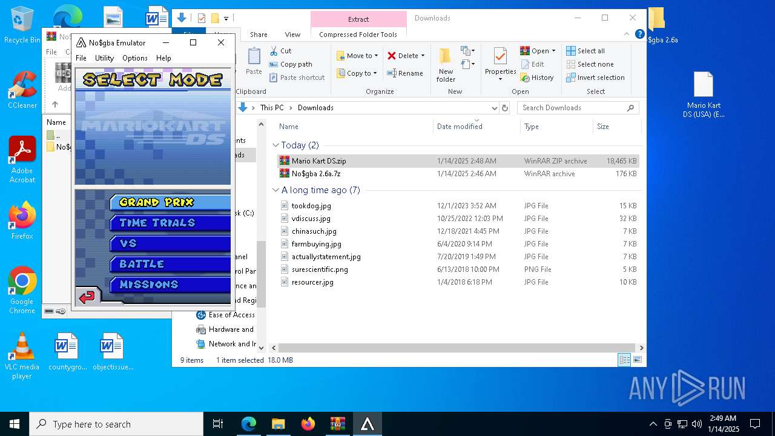The width and height of the screenshot is (775, 436).
Task: Click Ease of Access in navigation pane
Action: pyautogui.click(x=225, y=315)
